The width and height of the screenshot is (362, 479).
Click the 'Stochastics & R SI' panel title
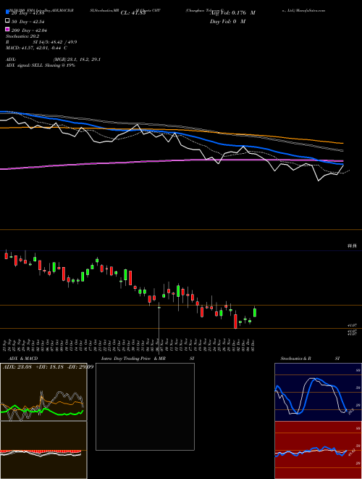click(310, 359)
